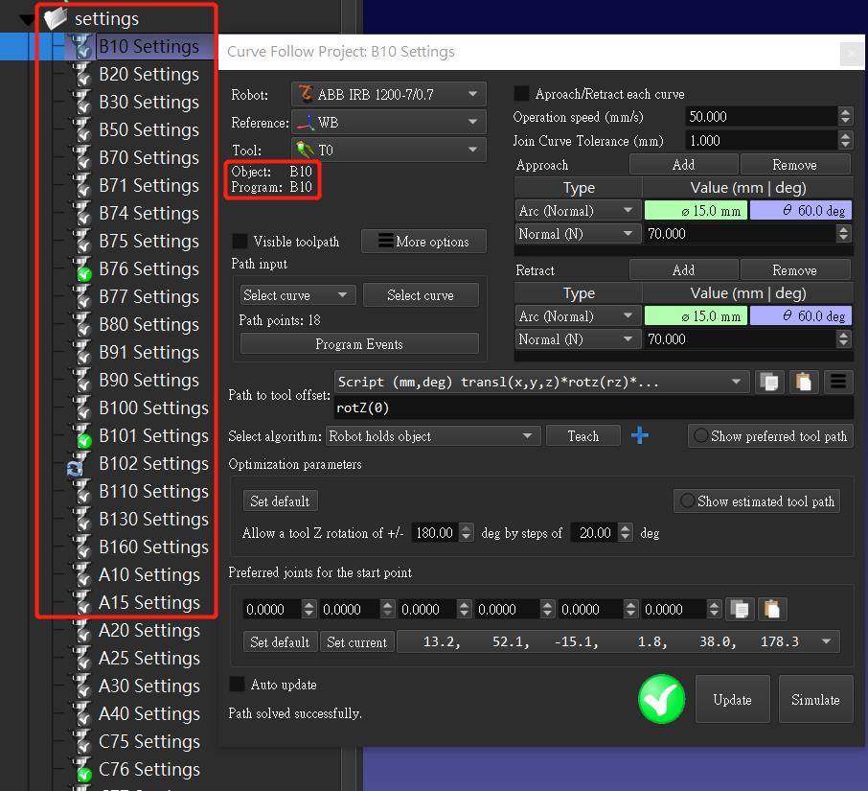Click the Simulate button
This screenshot has height=791, width=868.
click(815, 700)
